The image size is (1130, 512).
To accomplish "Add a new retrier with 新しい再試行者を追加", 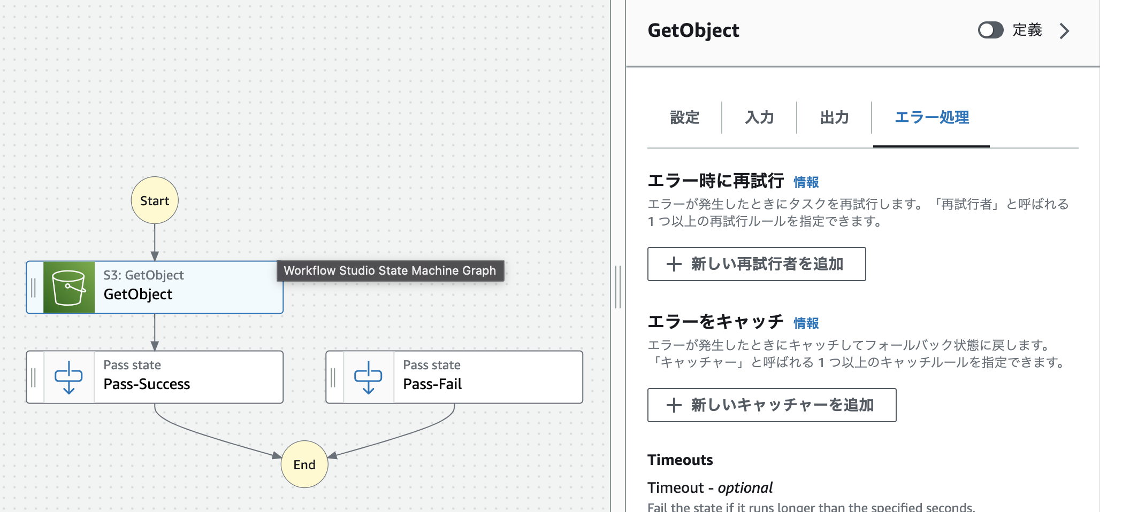I will tap(757, 264).
